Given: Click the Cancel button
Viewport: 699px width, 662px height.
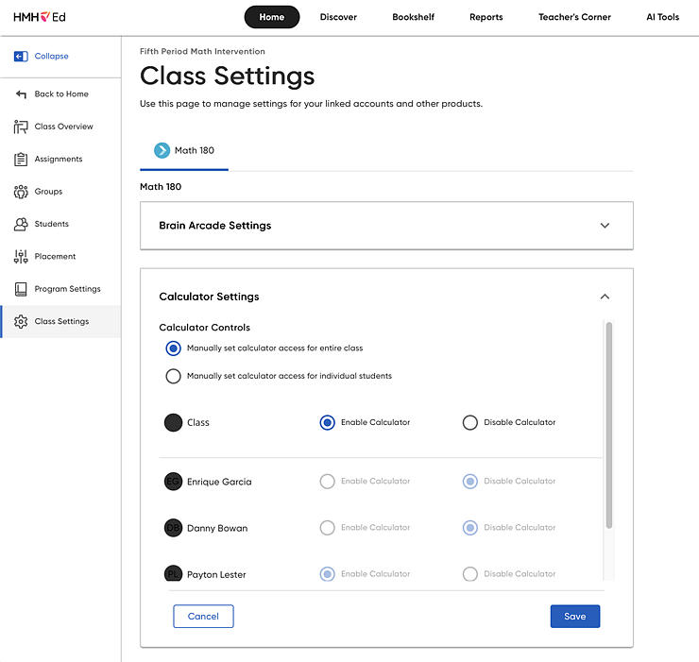Looking at the screenshot, I should pos(203,616).
